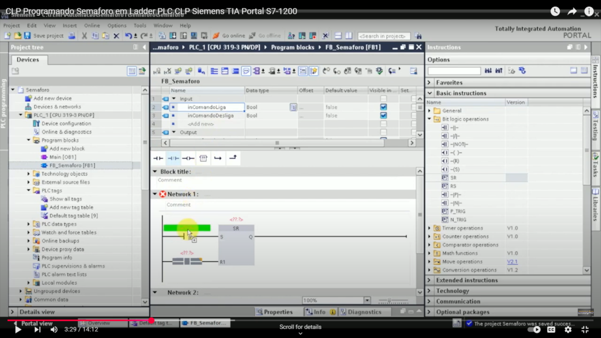
Task: Click the instructions search input field
Action: (x=454, y=71)
